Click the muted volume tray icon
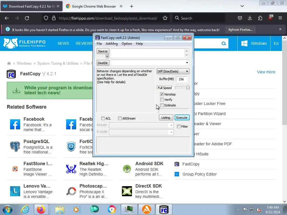This screenshot has width=287, height=215. pyautogui.click(x=259, y=210)
